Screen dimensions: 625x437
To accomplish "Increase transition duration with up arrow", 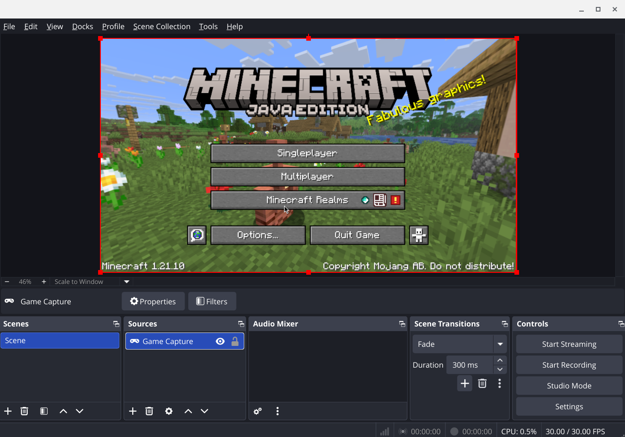I will [500, 360].
